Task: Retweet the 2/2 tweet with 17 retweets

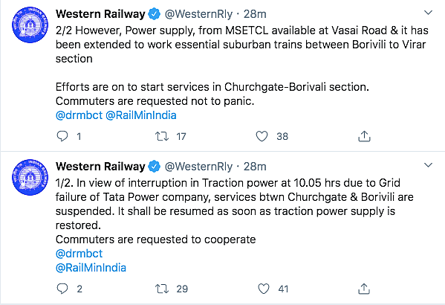Action: point(162,136)
